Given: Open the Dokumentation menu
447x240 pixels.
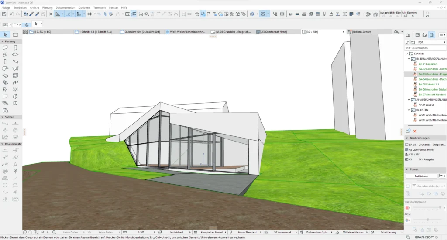Looking at the screenshot, I should pyautogui.click(x=65, y=8).
